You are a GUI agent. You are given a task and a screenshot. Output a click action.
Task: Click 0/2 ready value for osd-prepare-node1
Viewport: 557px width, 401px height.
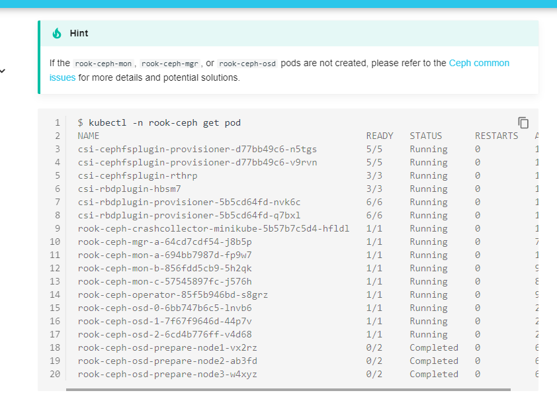(374, 347)
